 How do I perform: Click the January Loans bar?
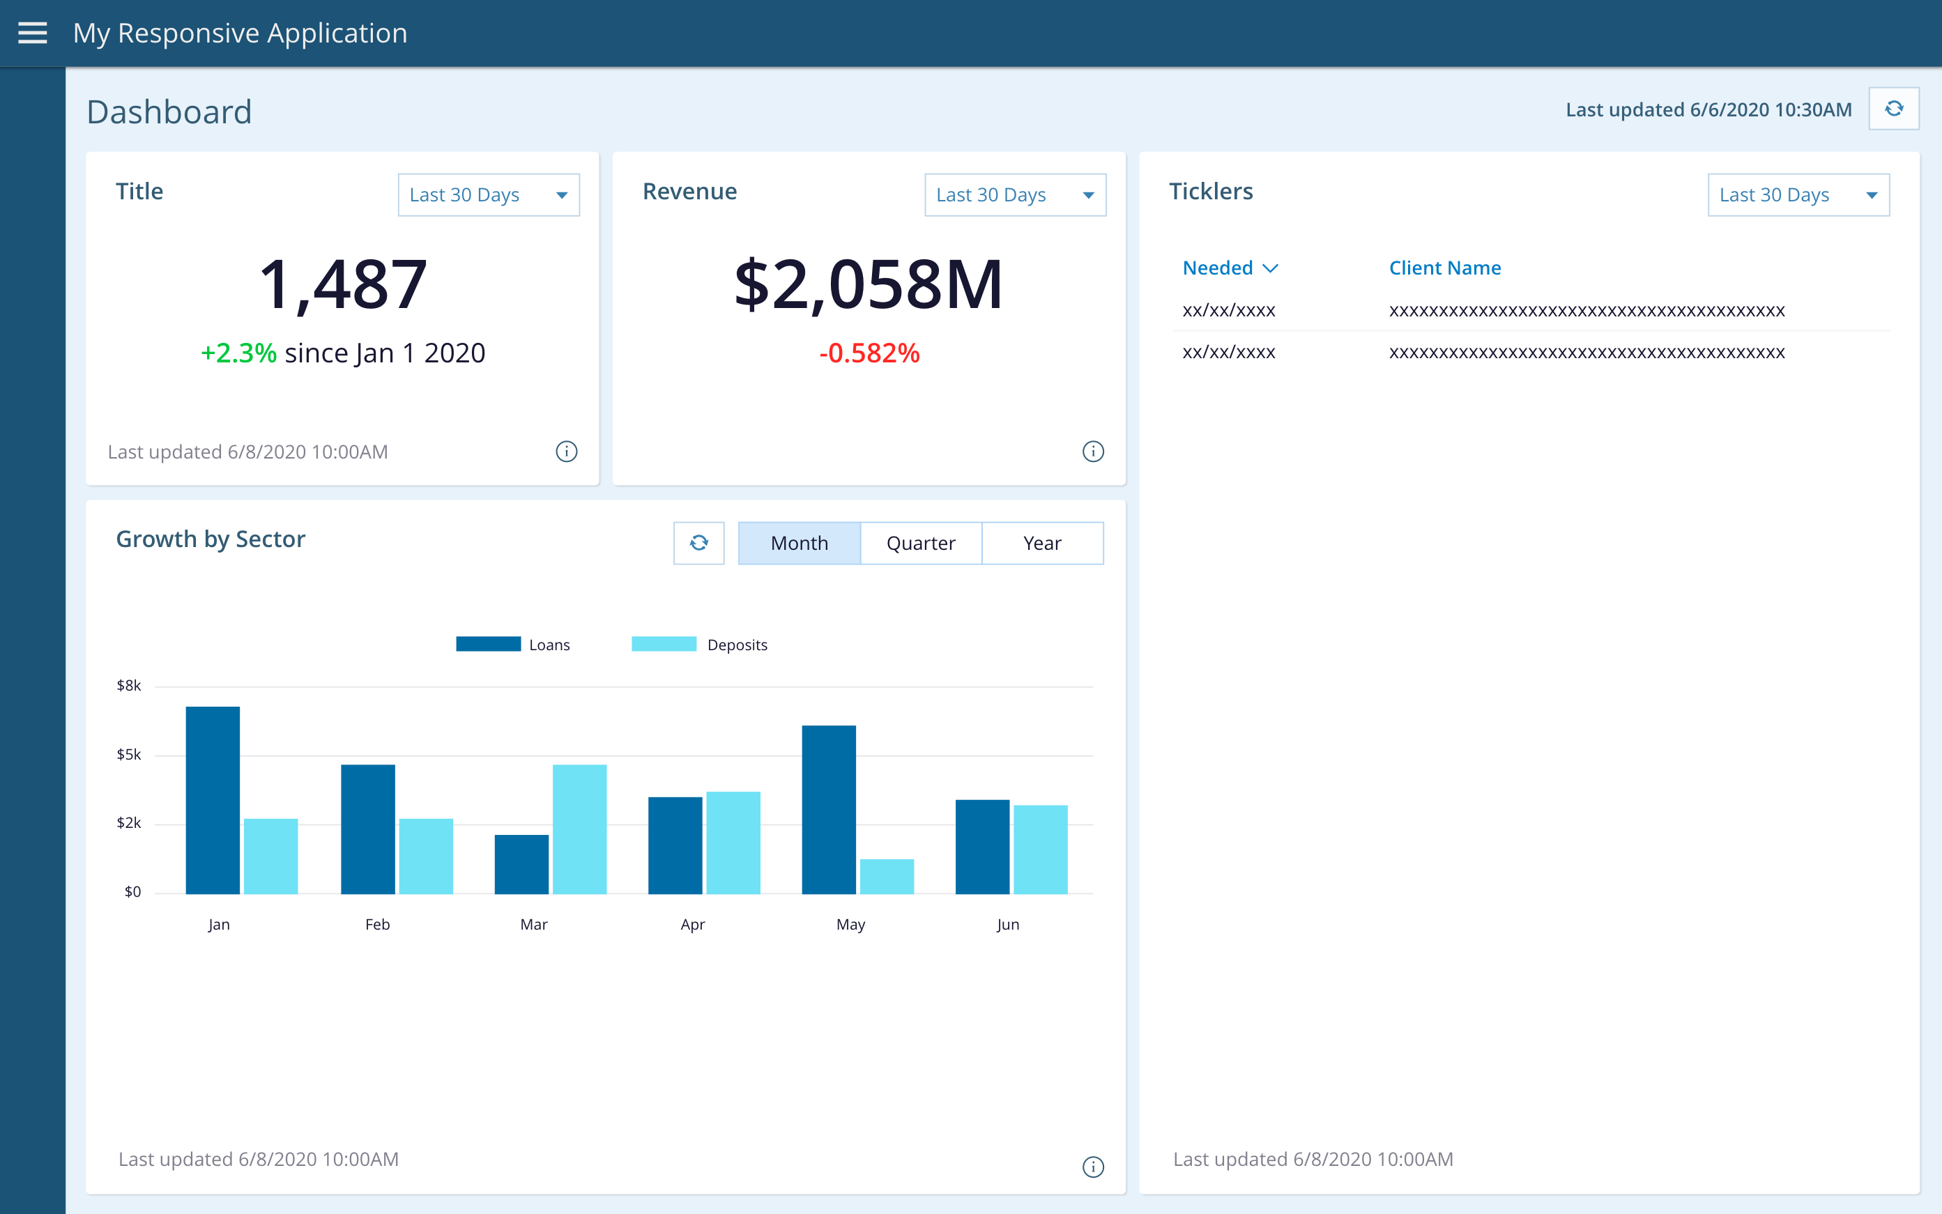point(213,800)
